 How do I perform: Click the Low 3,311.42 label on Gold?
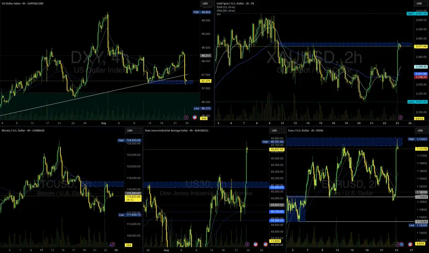tap(417, 102)
